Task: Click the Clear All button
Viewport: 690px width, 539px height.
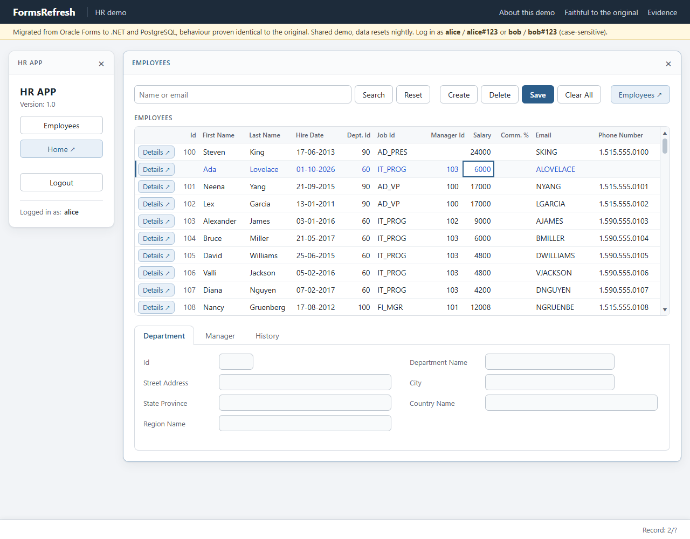Action: click(579, 95)
